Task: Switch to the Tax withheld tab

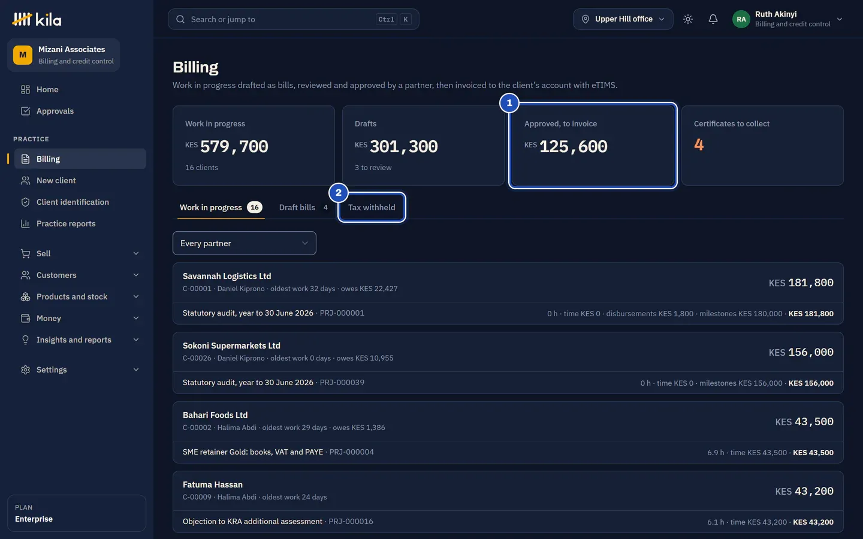Action: click(372, 207)
